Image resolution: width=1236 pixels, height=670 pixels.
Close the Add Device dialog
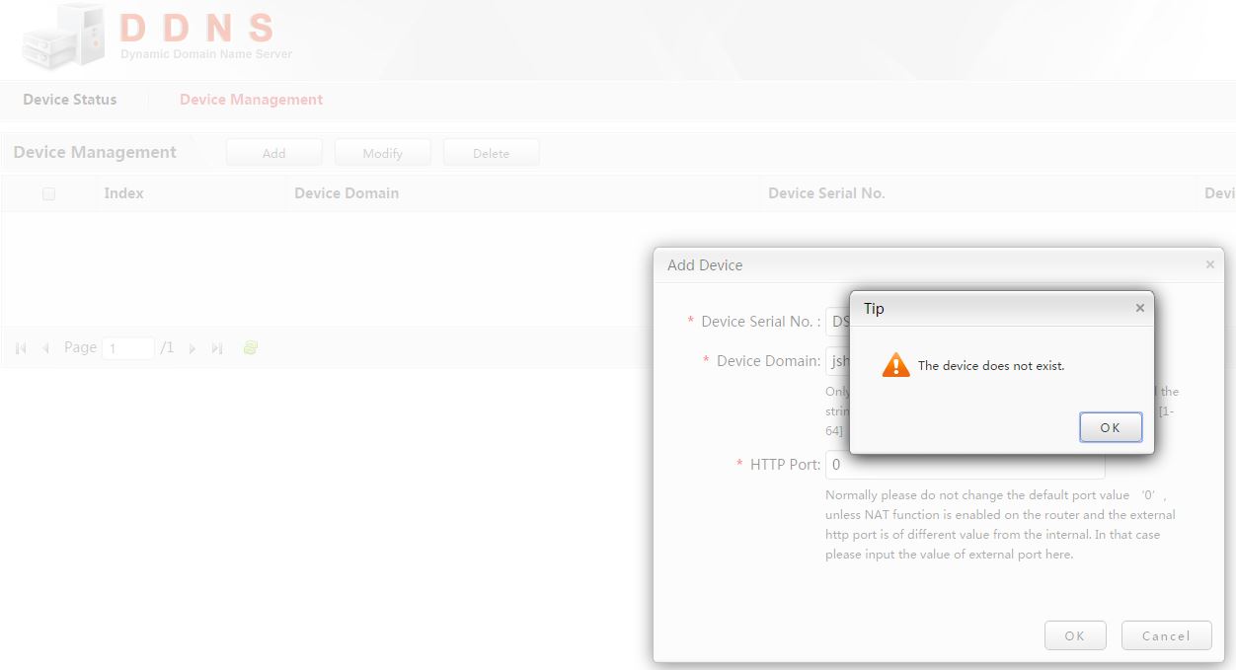coord(1209,264)
